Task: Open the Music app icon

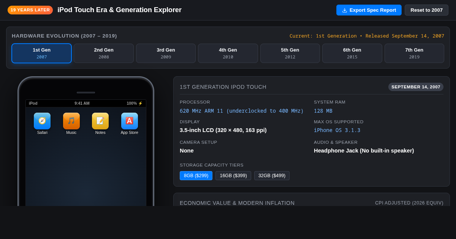Action: pos(71,121)
